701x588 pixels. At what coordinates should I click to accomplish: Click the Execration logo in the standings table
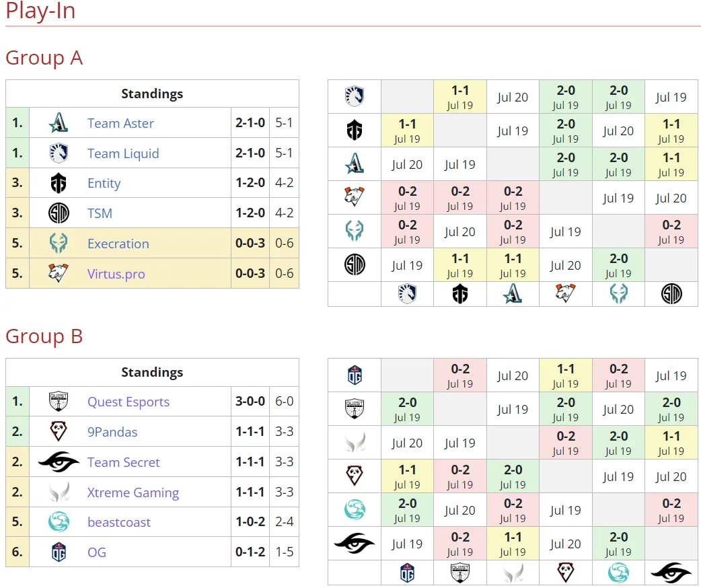coord(59,244)
